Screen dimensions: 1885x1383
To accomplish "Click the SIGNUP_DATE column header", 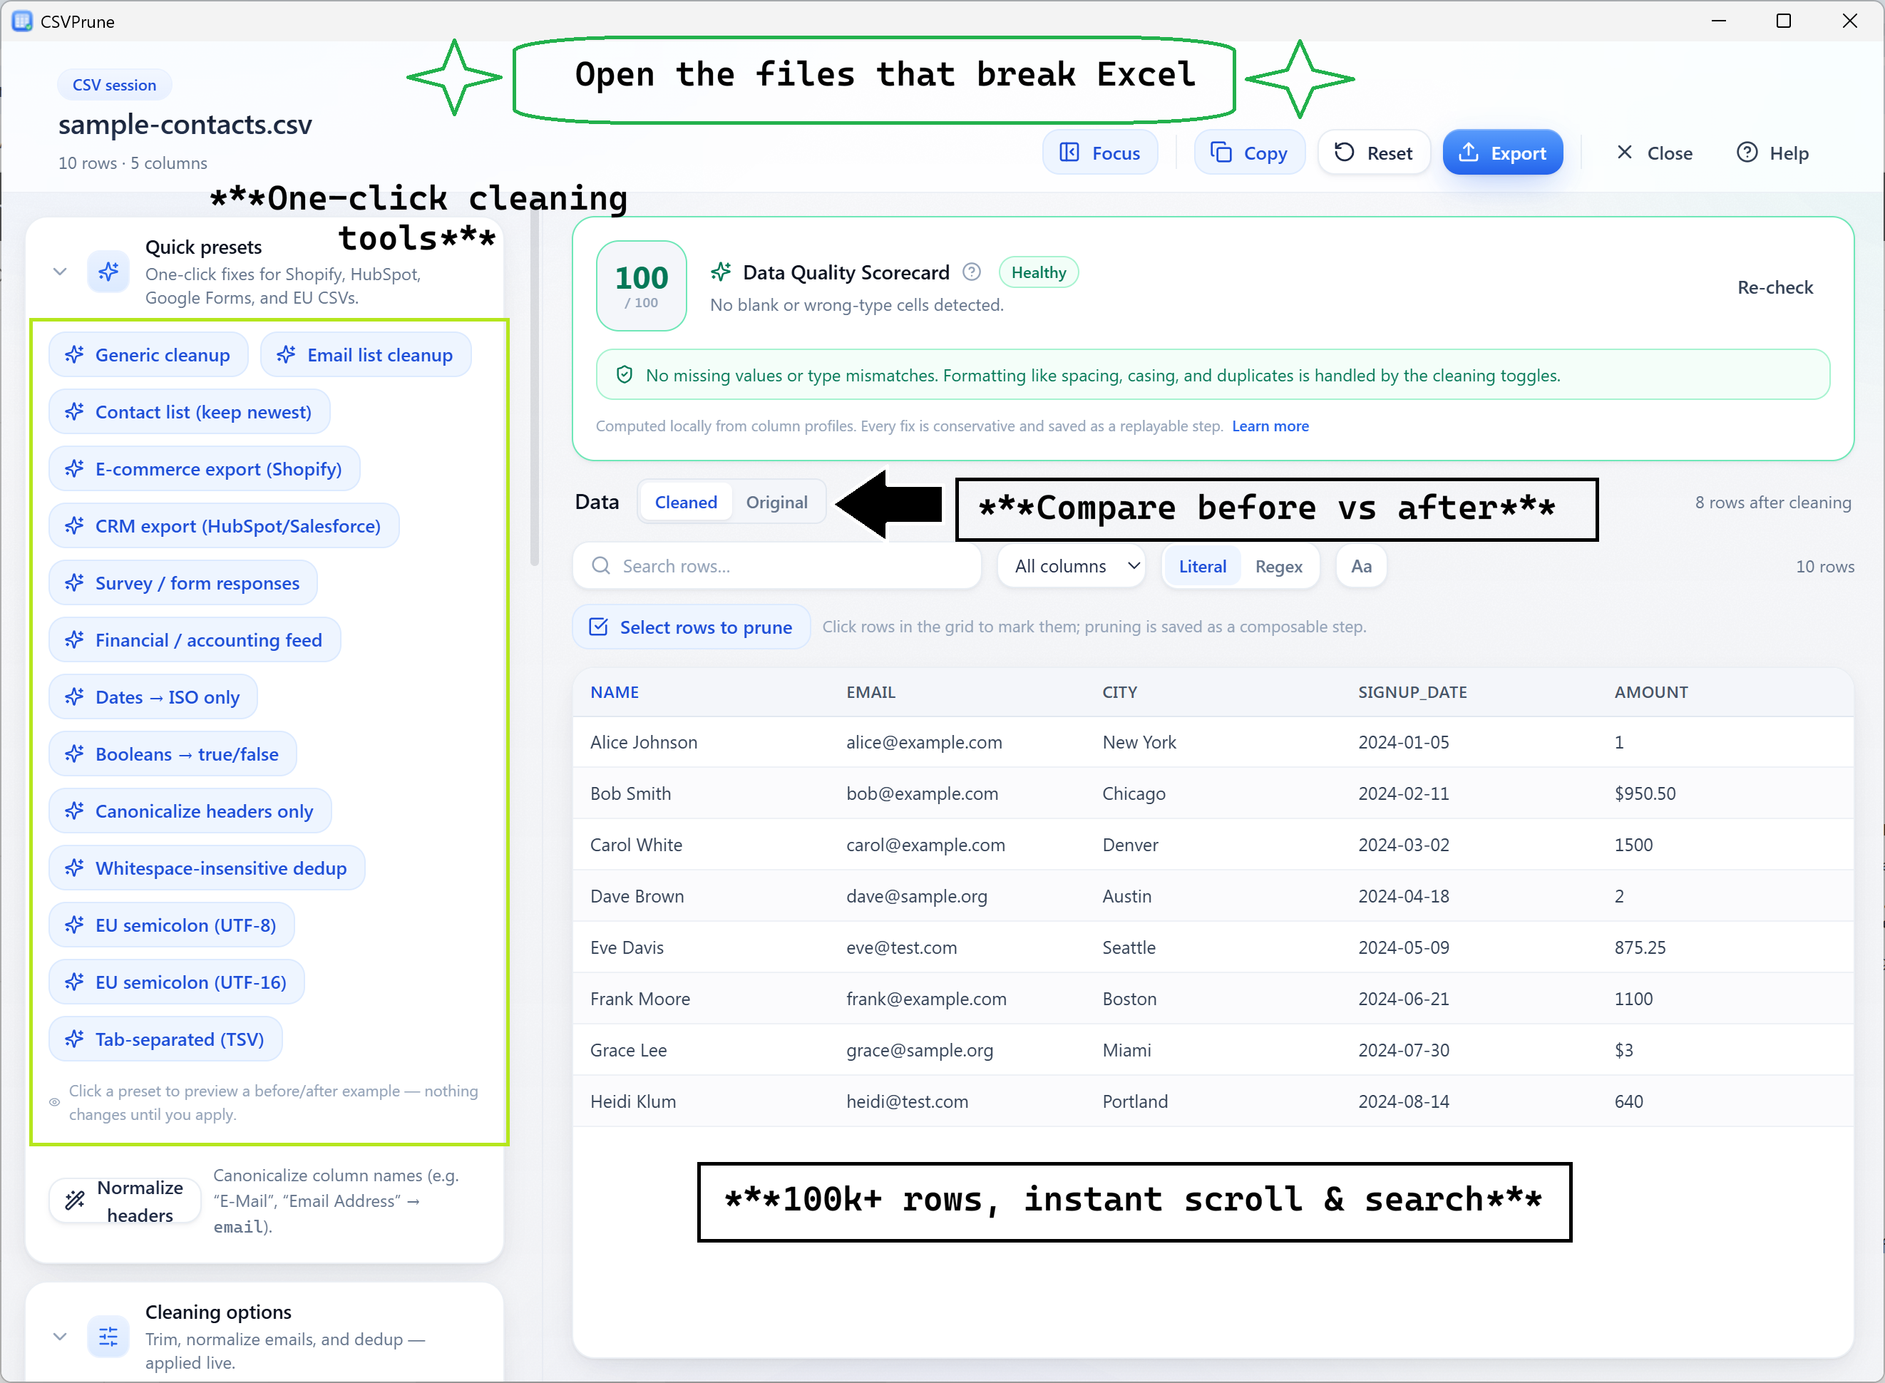I will pos(1412,692).
